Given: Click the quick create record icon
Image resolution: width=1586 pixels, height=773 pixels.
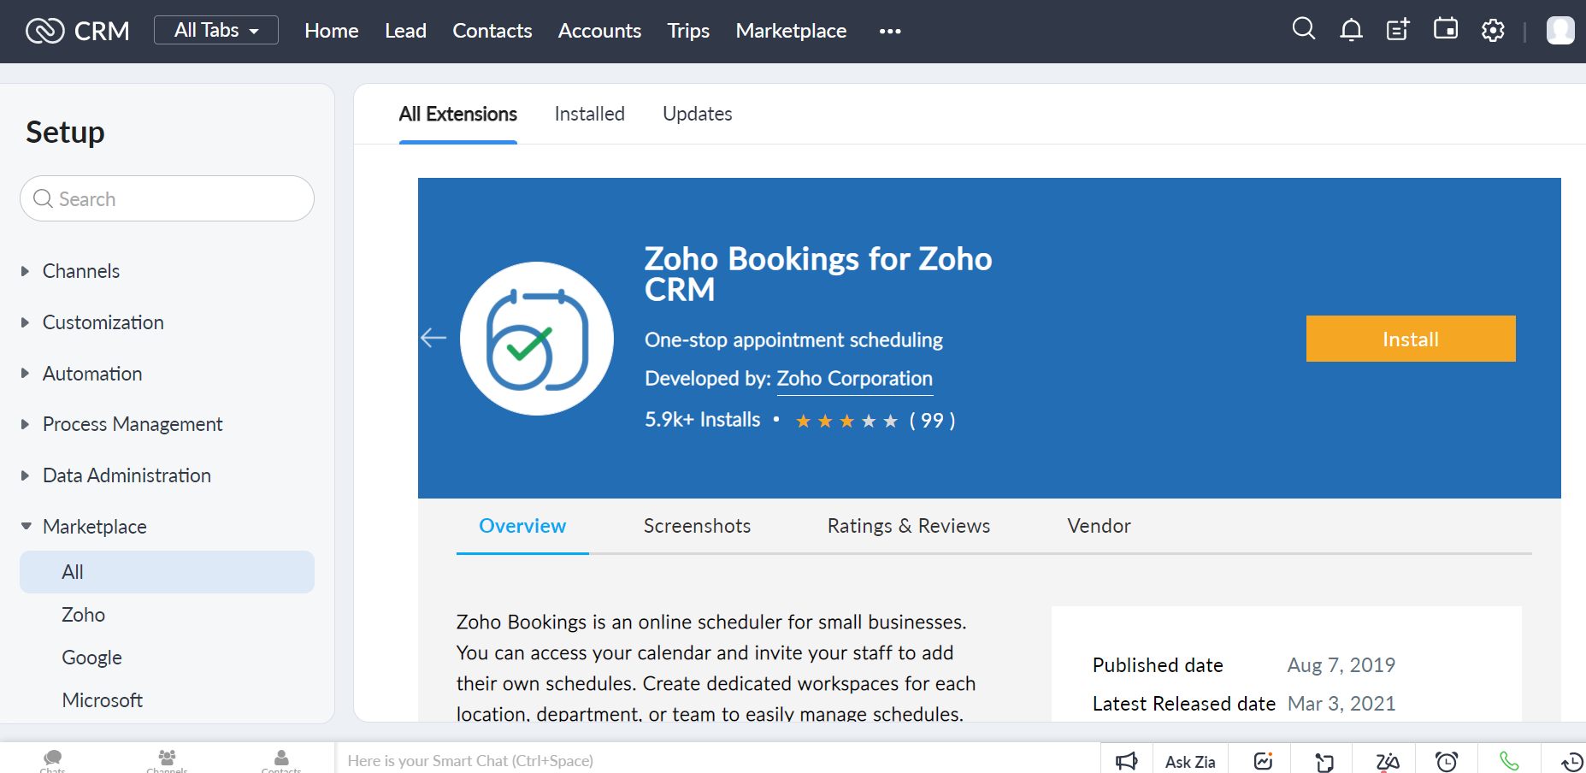Looking at the screenshot, I should coord(1398,31).
